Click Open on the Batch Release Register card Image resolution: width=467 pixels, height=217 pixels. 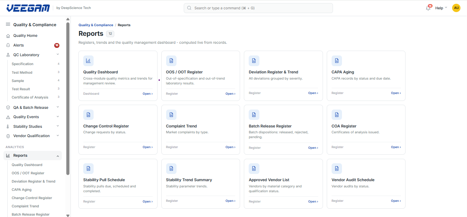click(313, 148)
